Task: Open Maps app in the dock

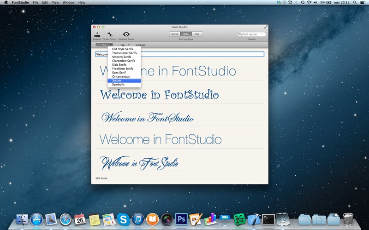Action: [x=109, y=220]
